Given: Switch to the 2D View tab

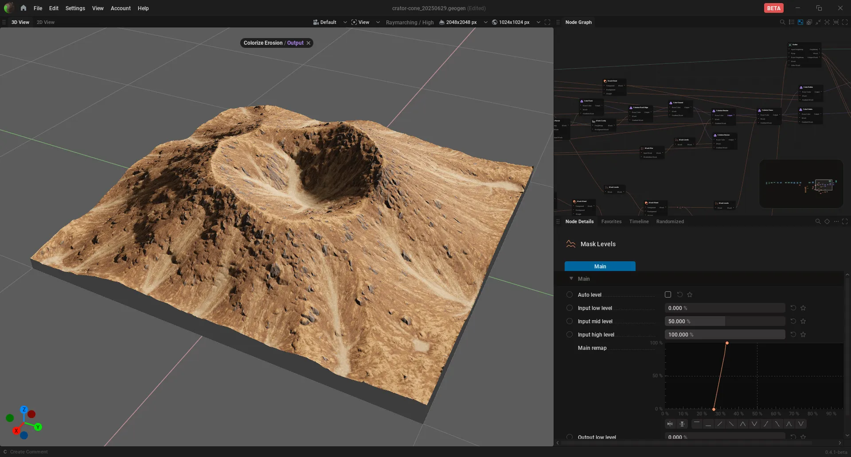Looking at the screenshot, I should [46, 22].
